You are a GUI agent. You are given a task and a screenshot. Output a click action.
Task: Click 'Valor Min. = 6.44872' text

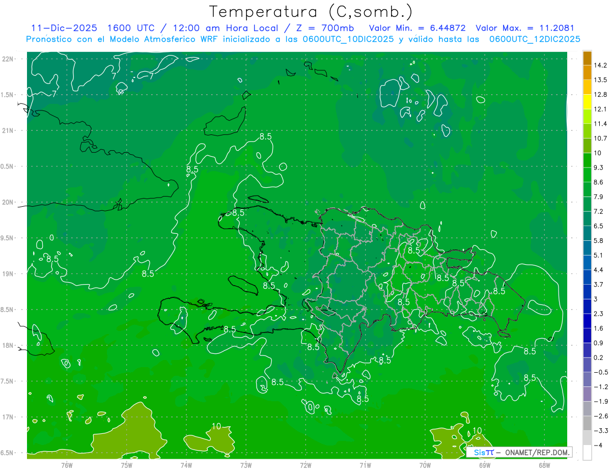coord(417,28)
